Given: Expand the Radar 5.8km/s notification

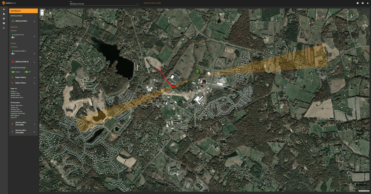Looking at the screenshot, I should (x=35, y=78).
